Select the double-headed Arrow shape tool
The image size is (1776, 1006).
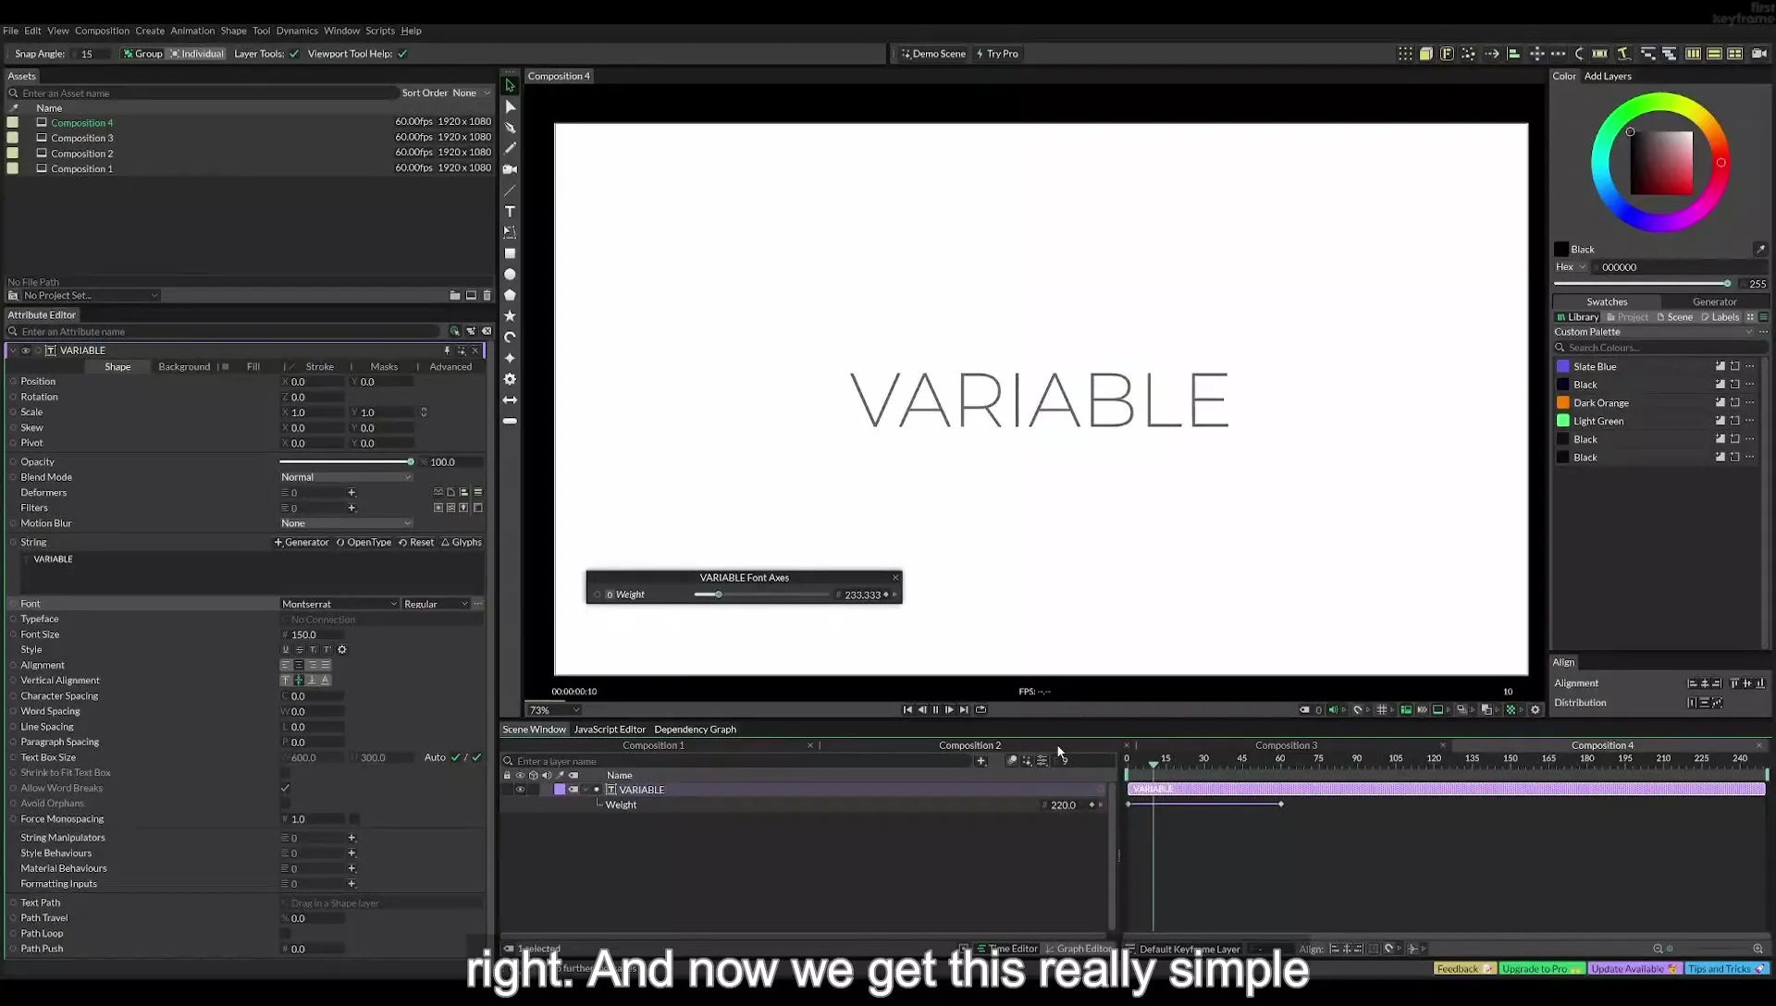coord(510,400)
